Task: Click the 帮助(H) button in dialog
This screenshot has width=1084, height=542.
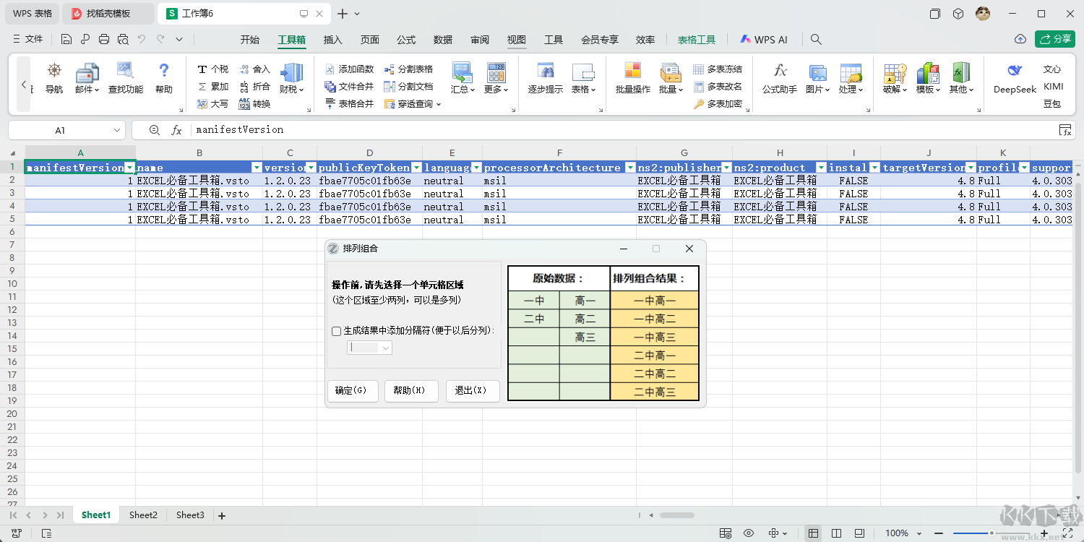Action: [411, 391]
